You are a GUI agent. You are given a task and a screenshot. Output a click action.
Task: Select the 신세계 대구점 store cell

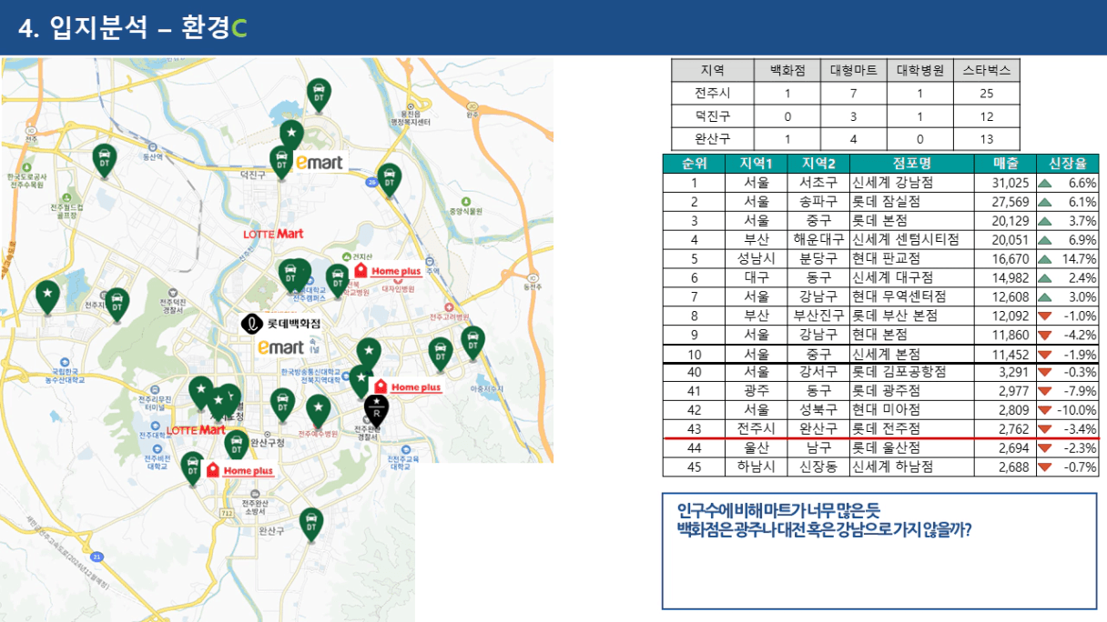coord(911,277)
